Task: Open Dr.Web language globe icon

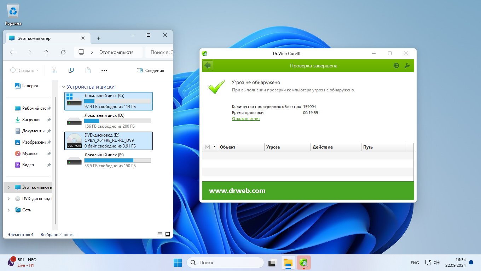Action: 396,66
